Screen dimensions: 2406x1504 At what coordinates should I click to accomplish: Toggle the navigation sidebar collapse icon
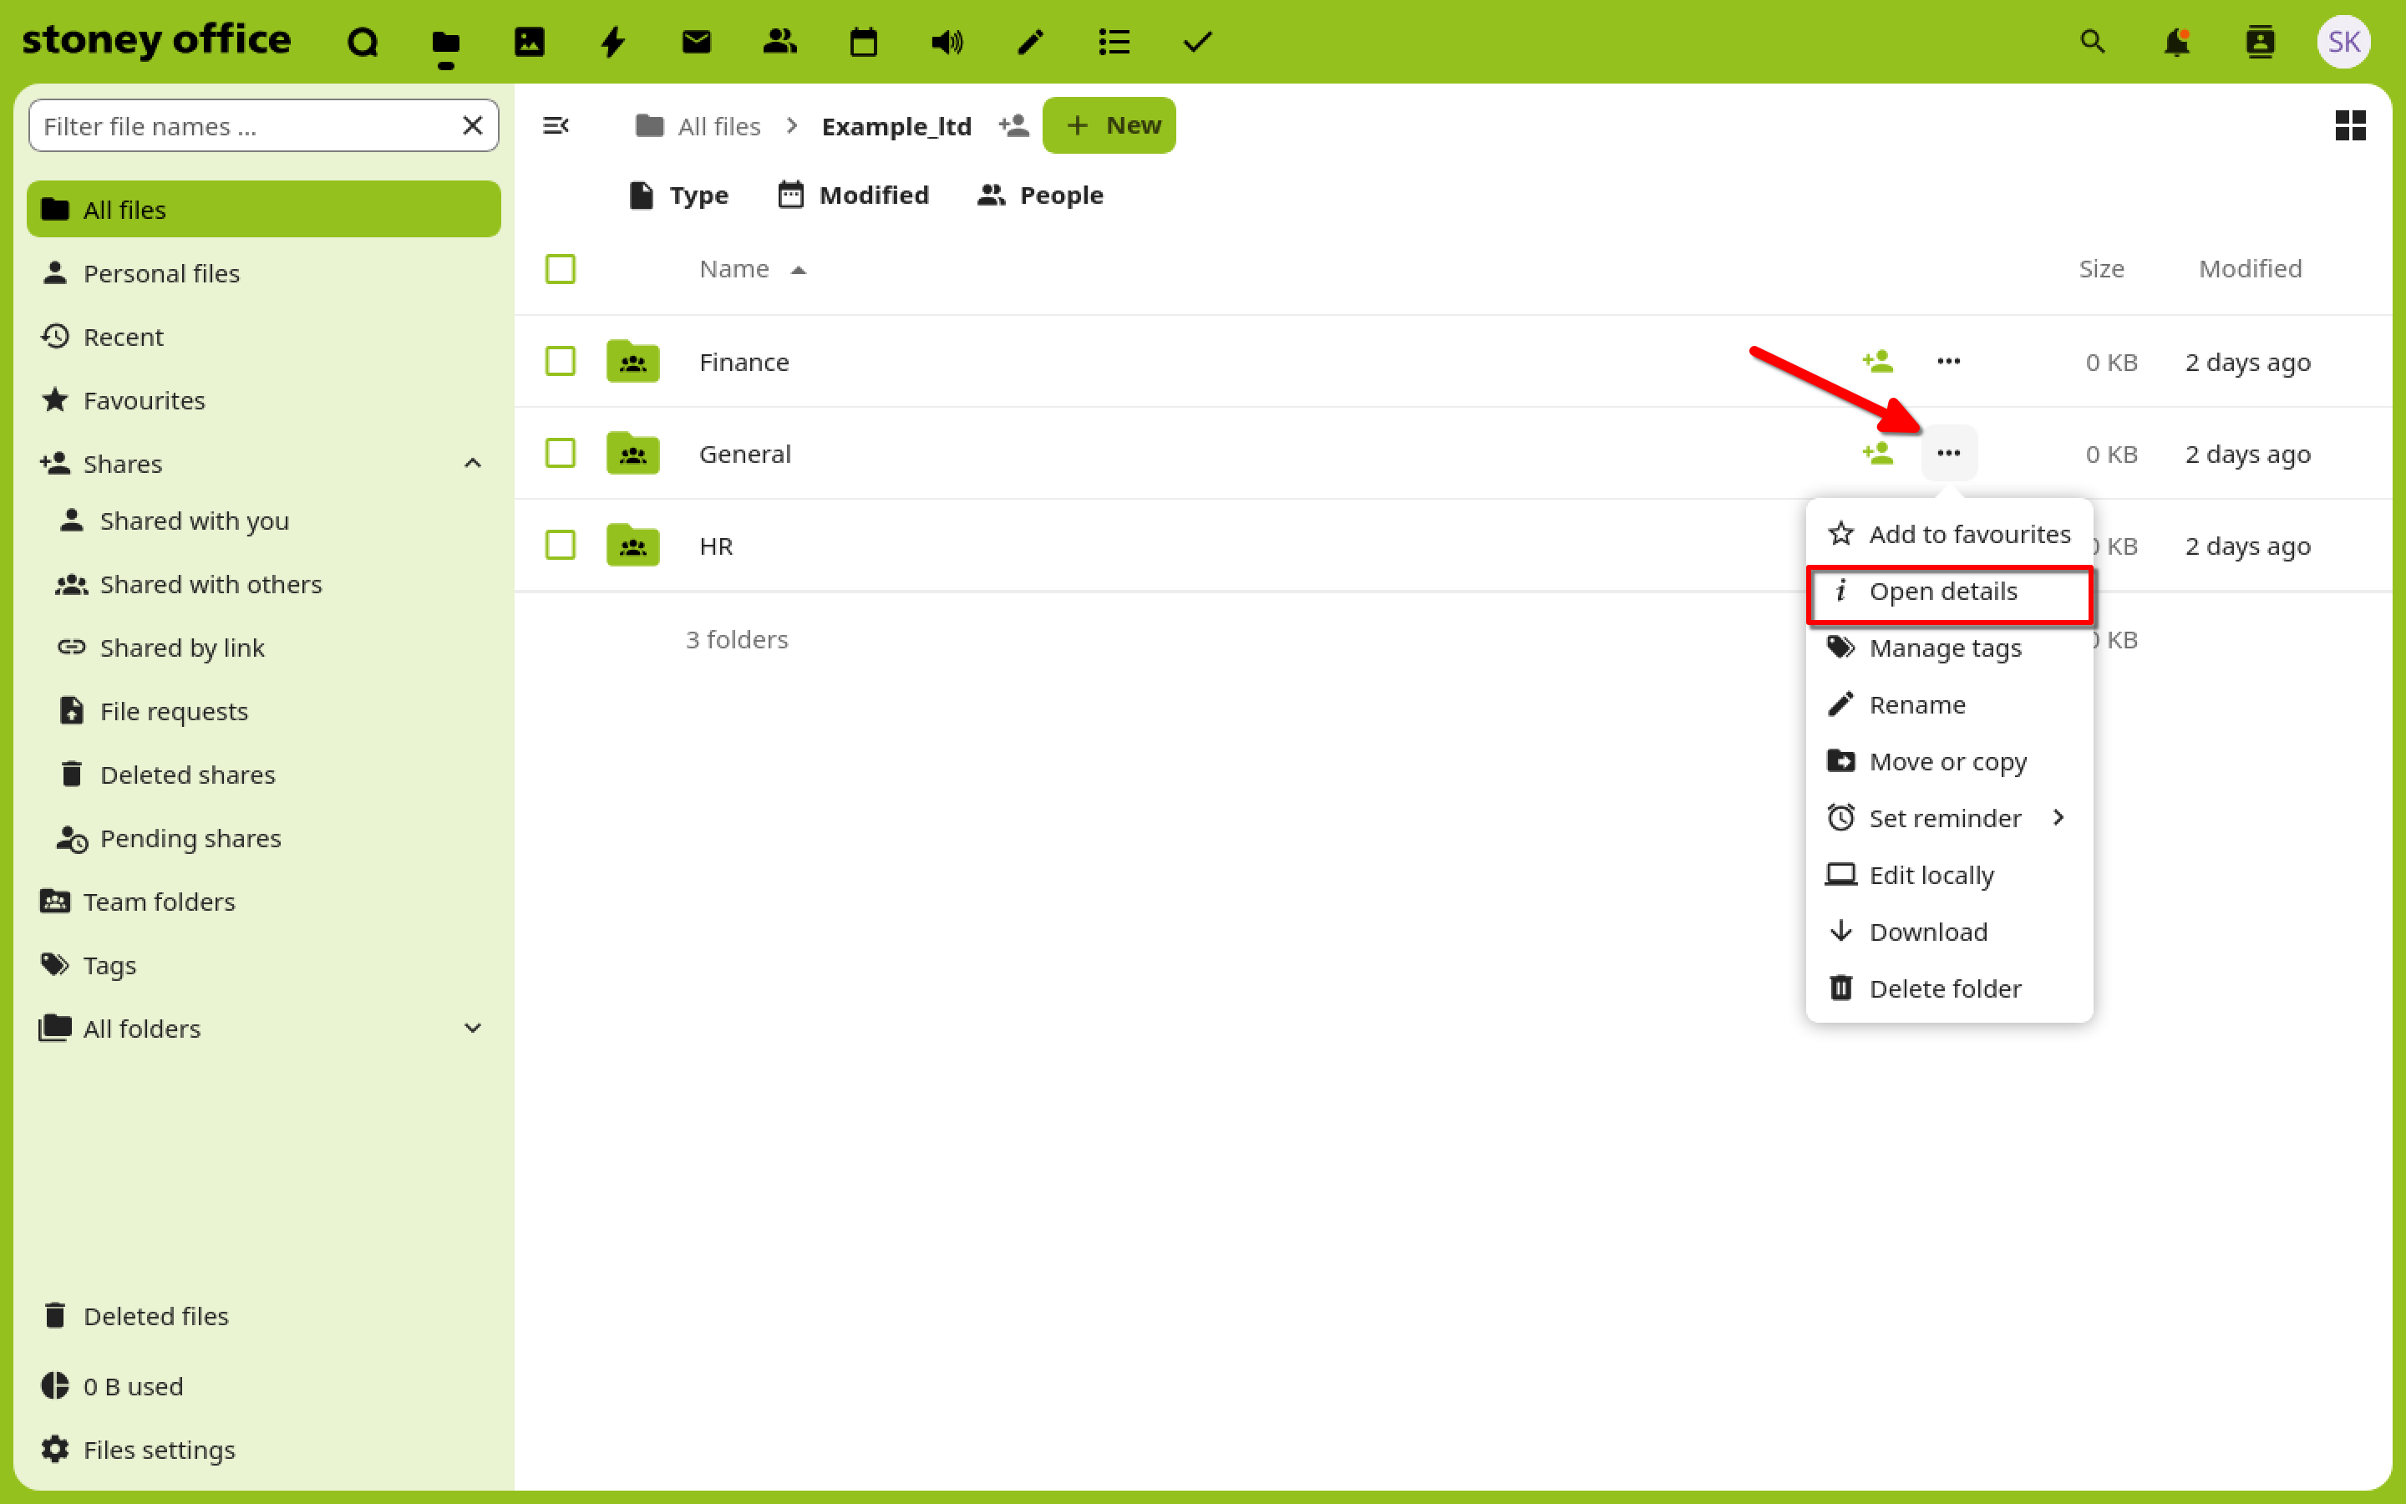(556, 125)
